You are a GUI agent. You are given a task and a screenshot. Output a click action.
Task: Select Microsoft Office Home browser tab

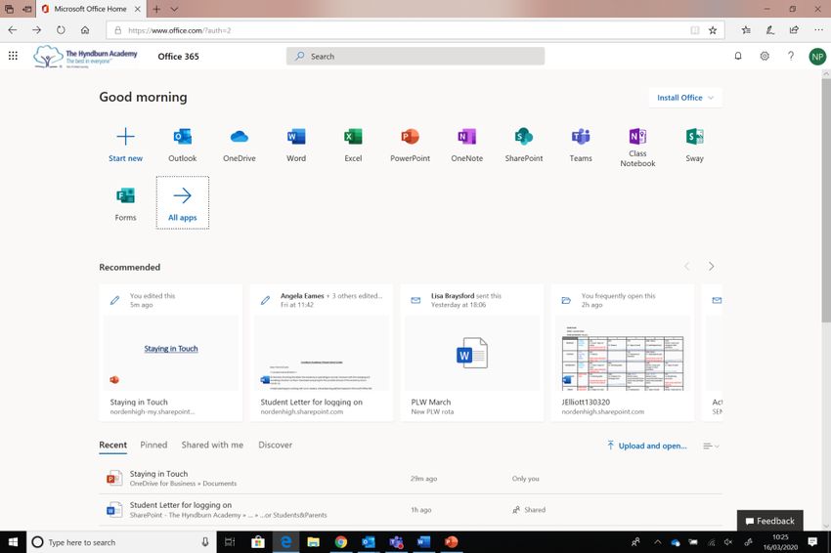[91, 9]
